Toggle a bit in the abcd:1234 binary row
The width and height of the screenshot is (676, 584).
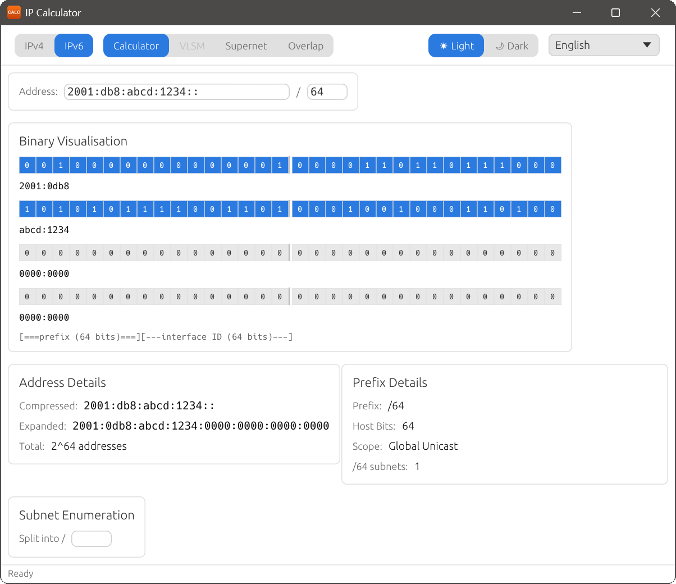pyautogui.click(x=27, y=208)
